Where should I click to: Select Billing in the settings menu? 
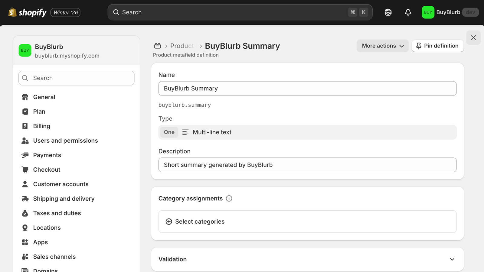coord(41,126)
